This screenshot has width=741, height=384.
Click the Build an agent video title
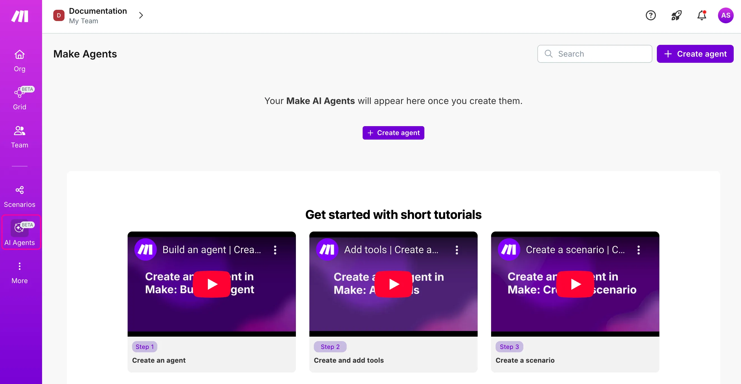(212, 250)
